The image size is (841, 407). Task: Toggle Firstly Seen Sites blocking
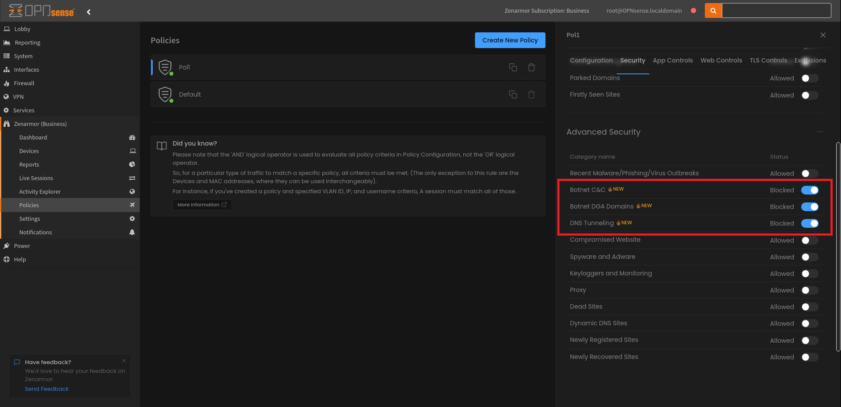coord(809,95)
